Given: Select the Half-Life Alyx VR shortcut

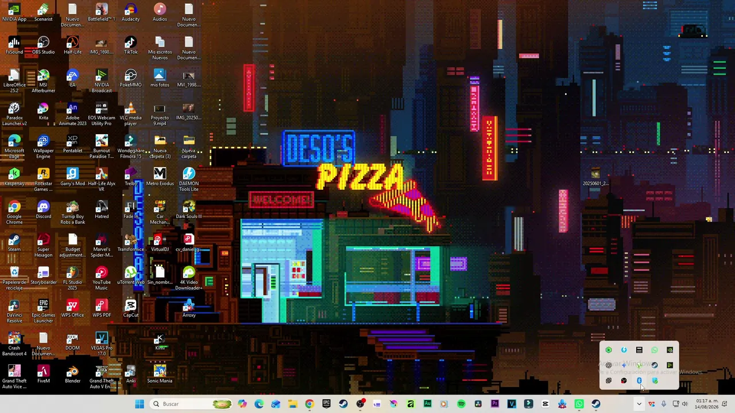Looking at the screenshot, I should [102, 180].
